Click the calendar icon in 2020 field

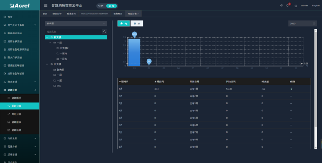click(314, 24)
